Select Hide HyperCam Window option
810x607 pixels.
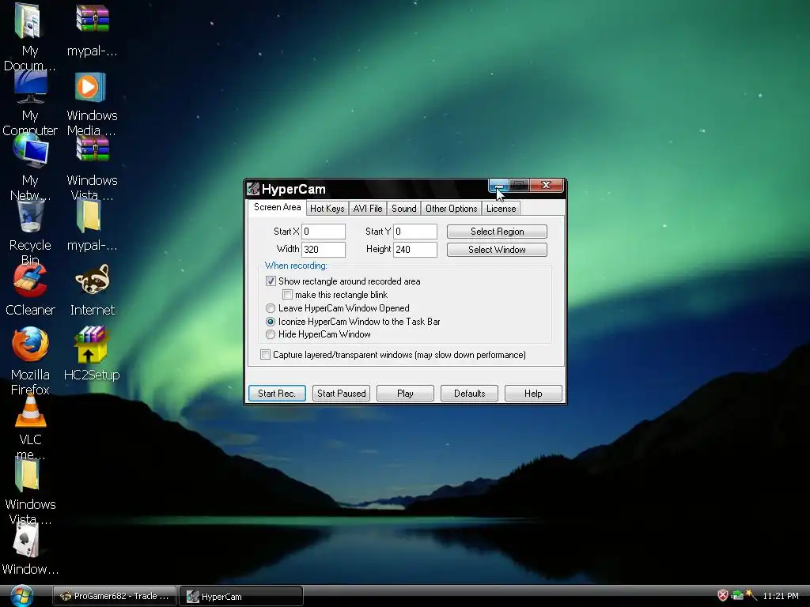click(x=271, y=334)
